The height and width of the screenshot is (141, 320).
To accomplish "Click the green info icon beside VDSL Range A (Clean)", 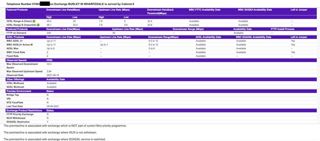I will pos(34,21).
